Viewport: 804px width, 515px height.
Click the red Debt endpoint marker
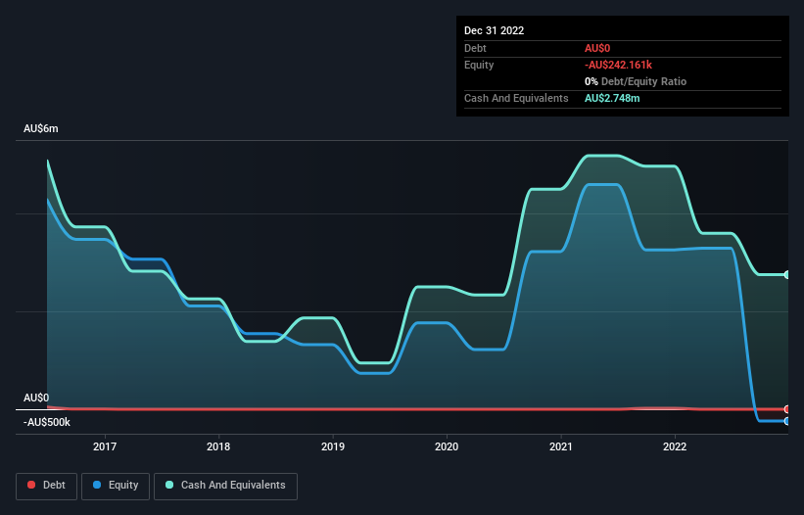coord(786,409)
